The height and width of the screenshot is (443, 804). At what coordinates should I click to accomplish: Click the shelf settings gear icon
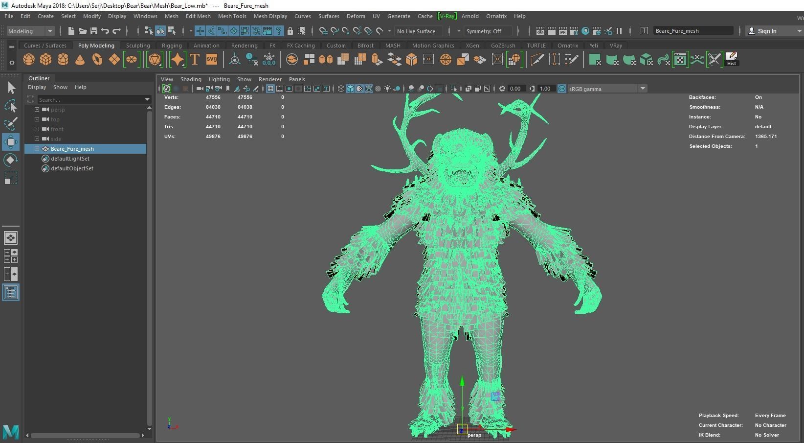12,63
